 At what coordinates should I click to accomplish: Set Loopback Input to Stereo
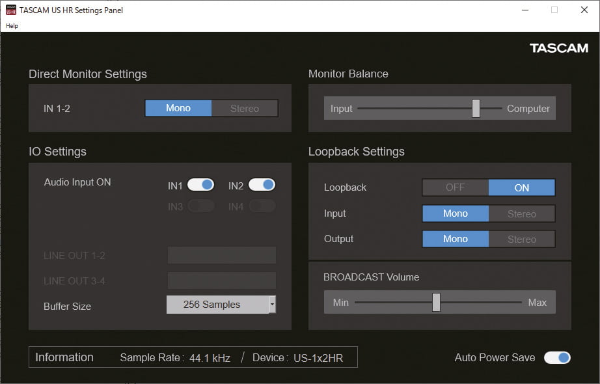pyautogui.click(x=522, y=213)
